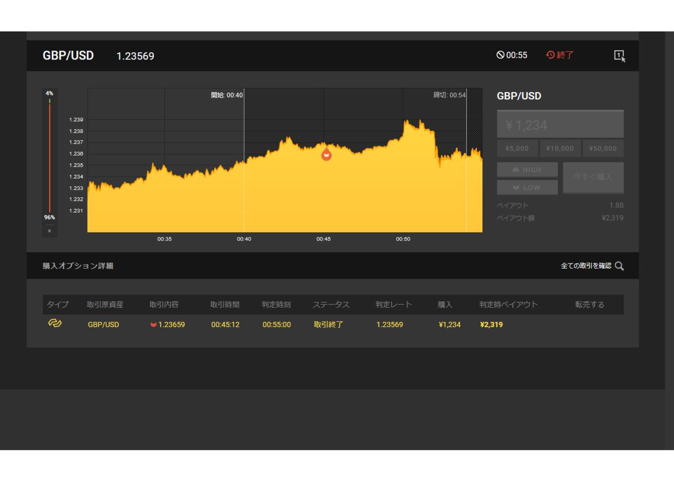Click the countdown timer icon showing 00:55
The height and width of the screenshot is (481, 674).
point(500,55)
